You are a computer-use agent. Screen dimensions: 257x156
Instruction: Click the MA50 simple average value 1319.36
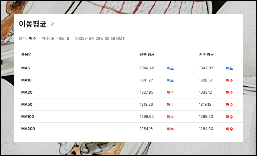coord(146,104)
